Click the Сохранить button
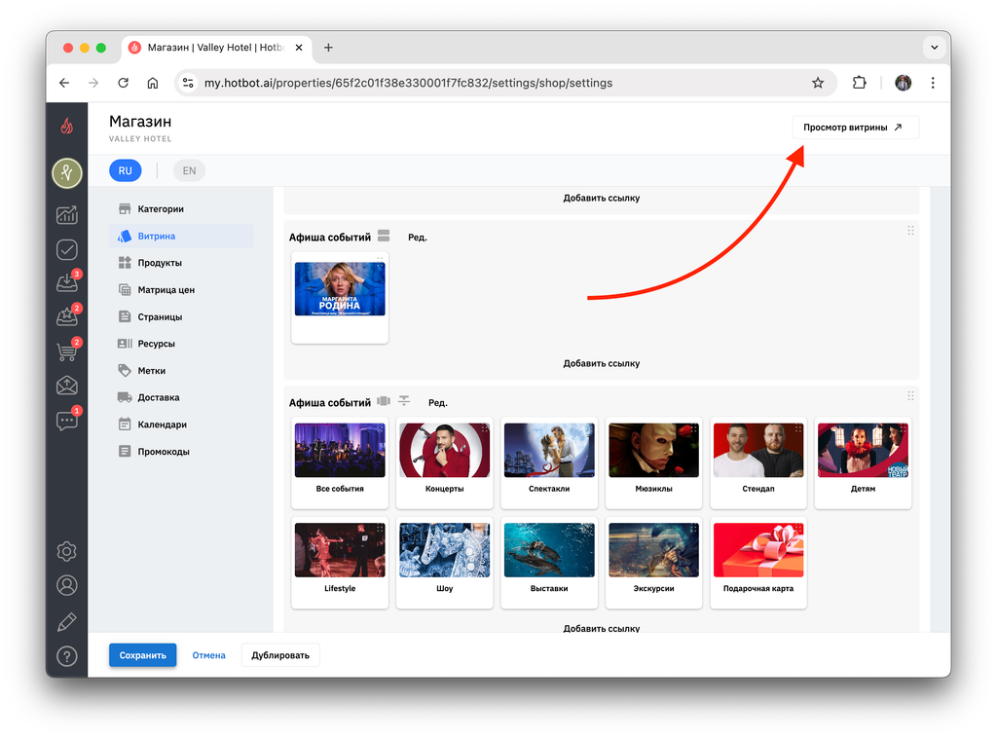The width and height of the screenshot is (997, 738). tap(142, 654)
